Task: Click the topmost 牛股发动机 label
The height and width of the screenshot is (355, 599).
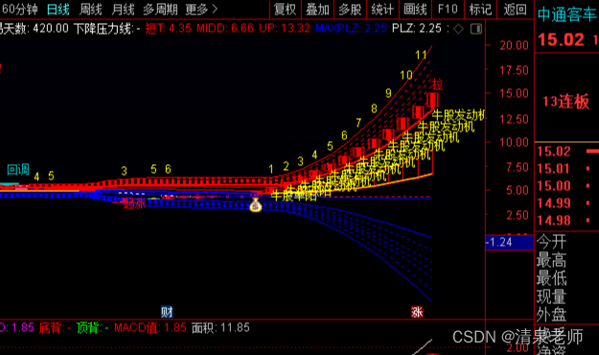Action: (x=458, y=115)
